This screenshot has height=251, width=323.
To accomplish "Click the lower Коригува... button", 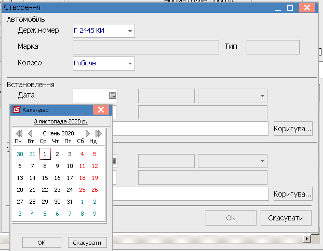I will pos(293,194).
